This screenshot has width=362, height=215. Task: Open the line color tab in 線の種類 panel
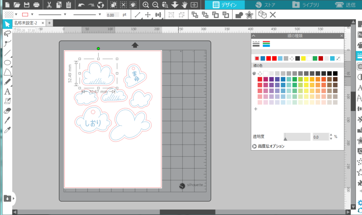pos(266,44)
